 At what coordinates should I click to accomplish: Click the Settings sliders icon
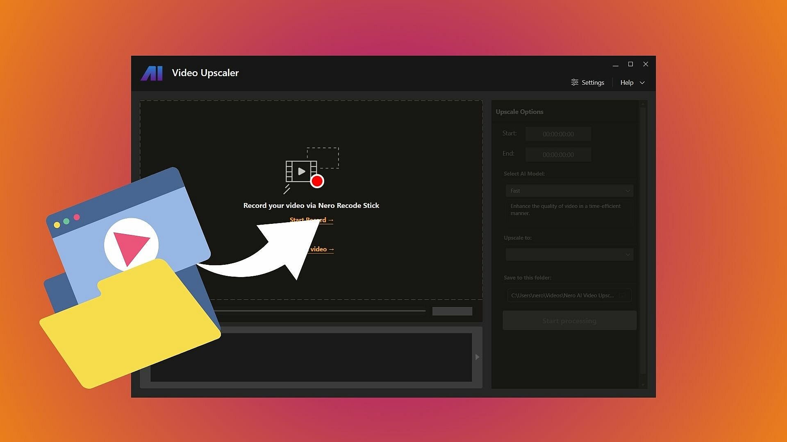[575, 82]
